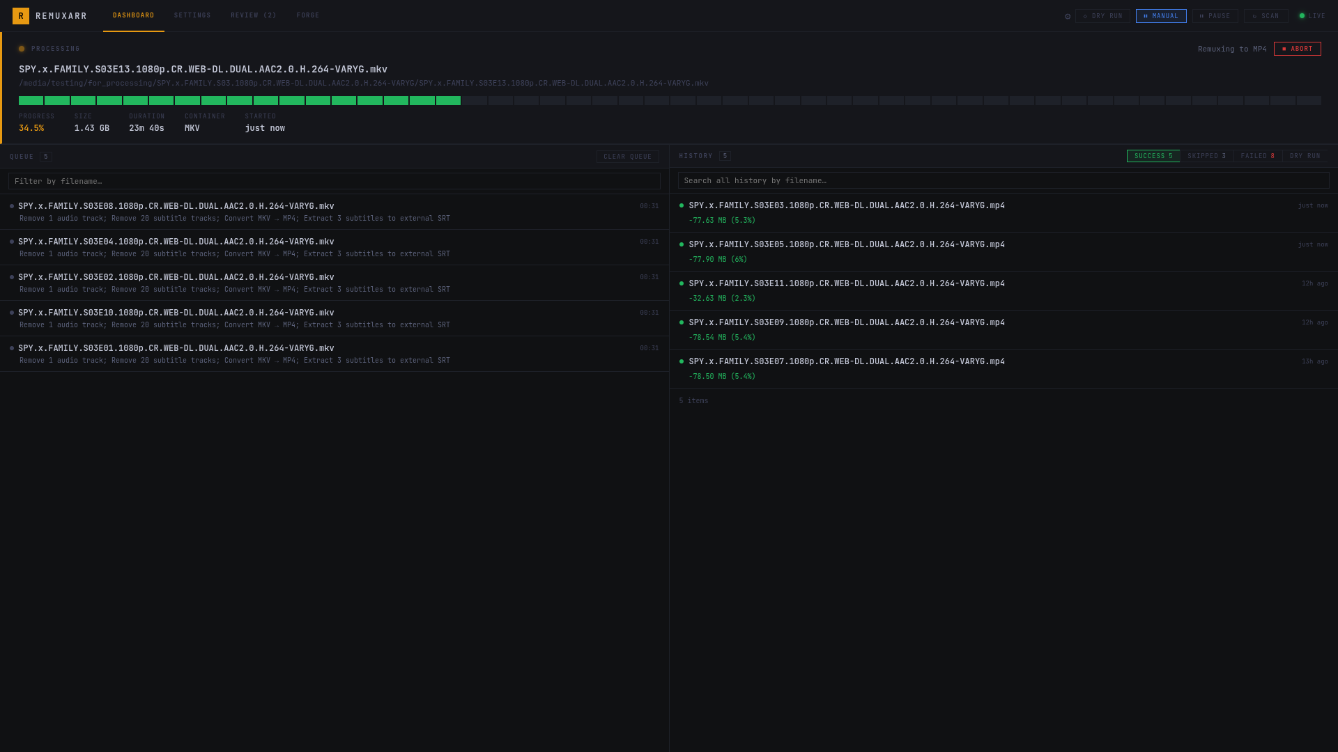Viewport: 1338px width, 752px height.
Task: Select queue item SPY.x.FAMILY.S03E02 mkv
Action: point(334,283)
